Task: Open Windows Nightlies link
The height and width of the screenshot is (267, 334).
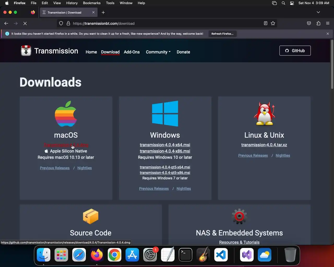Action: click(184, 189)
